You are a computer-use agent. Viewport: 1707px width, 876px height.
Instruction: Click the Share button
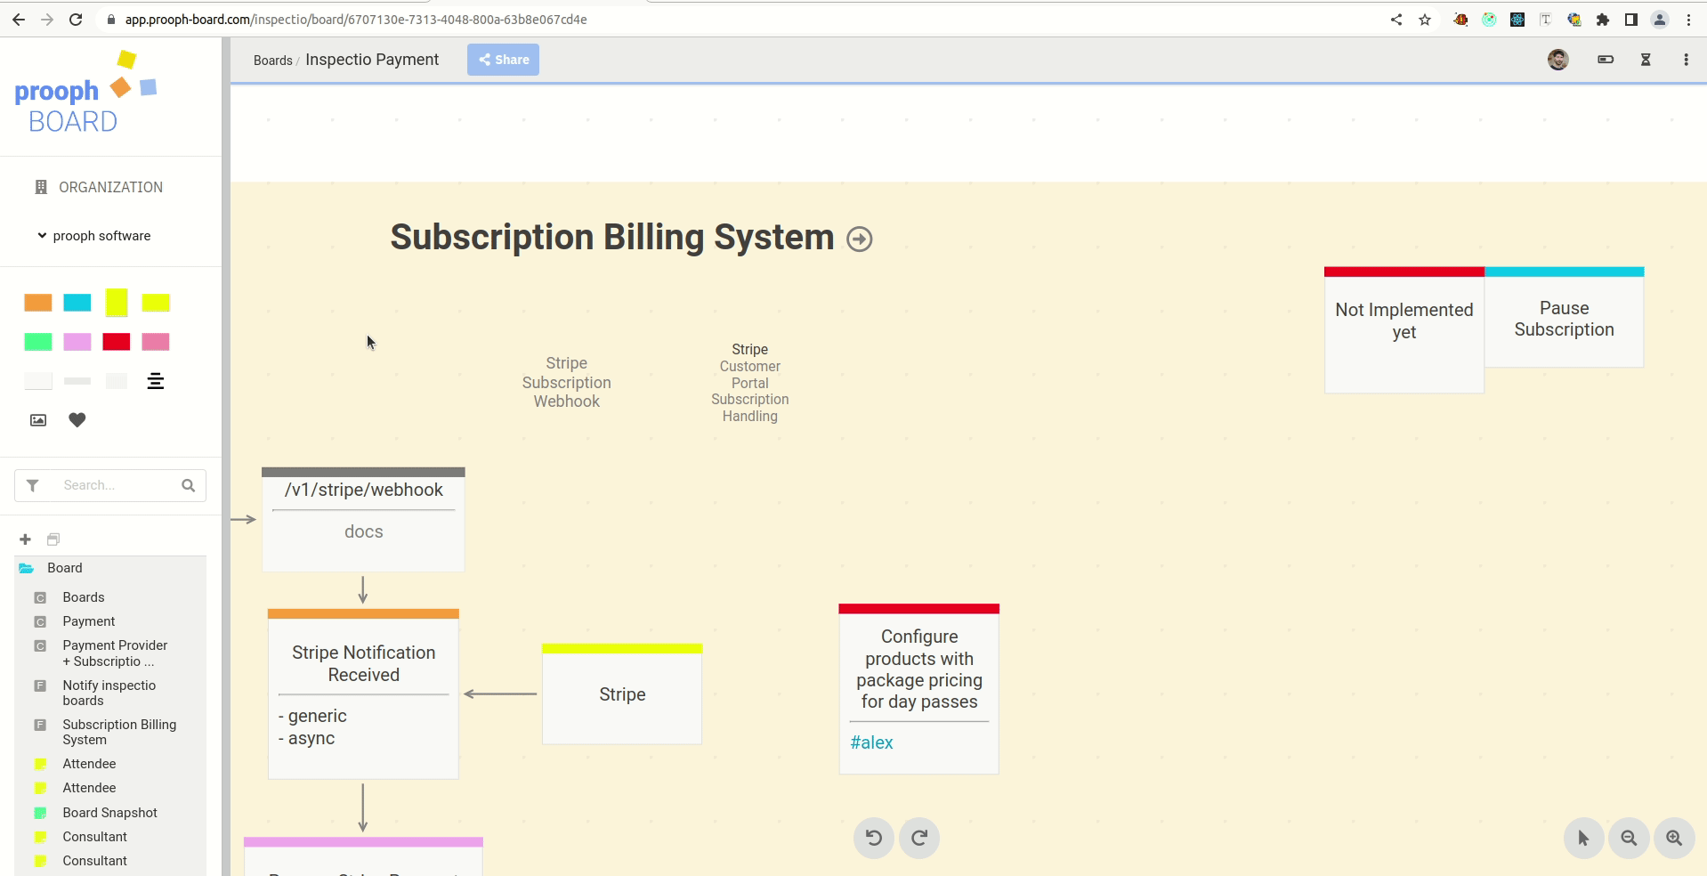503,60
